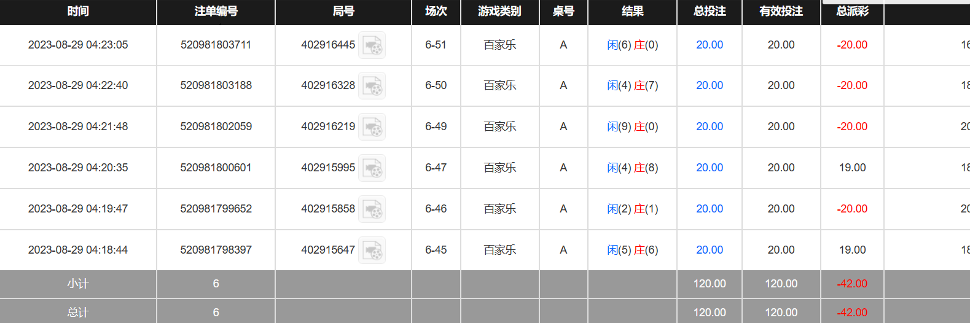Click the 结果 column header
970x323 pixels.
tap(632, 11)
